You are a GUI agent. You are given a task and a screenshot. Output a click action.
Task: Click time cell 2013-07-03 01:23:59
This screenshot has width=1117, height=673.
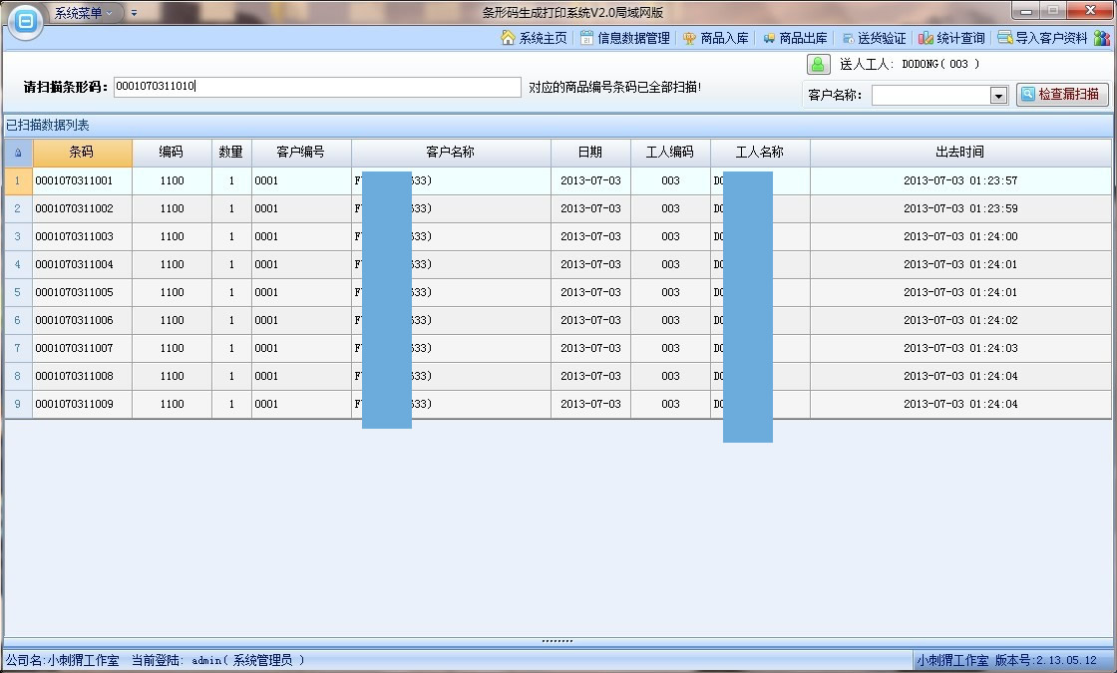coord(960,208)
